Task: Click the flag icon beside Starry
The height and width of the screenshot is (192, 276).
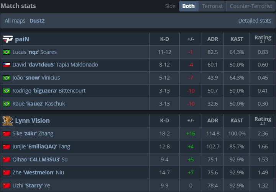Action: pos(7,185)
